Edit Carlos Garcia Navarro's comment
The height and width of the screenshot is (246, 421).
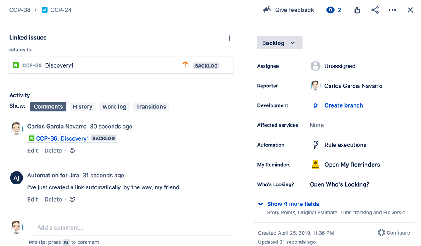point(32,151)
